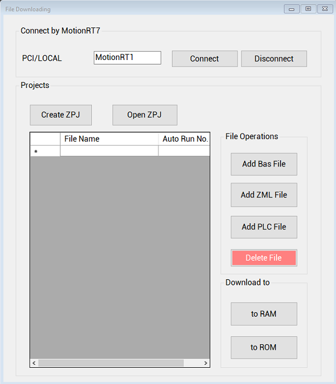Viewport: 336px width, 384px height.
Task: Select the empty File Name cell in new row
Action: (x=109, y=151)
